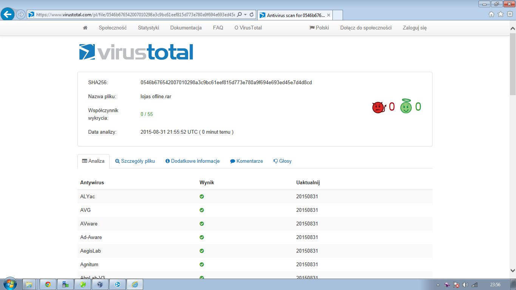
Task: Launch Google Chrome from the taskbar
Action: click(48, 284)
